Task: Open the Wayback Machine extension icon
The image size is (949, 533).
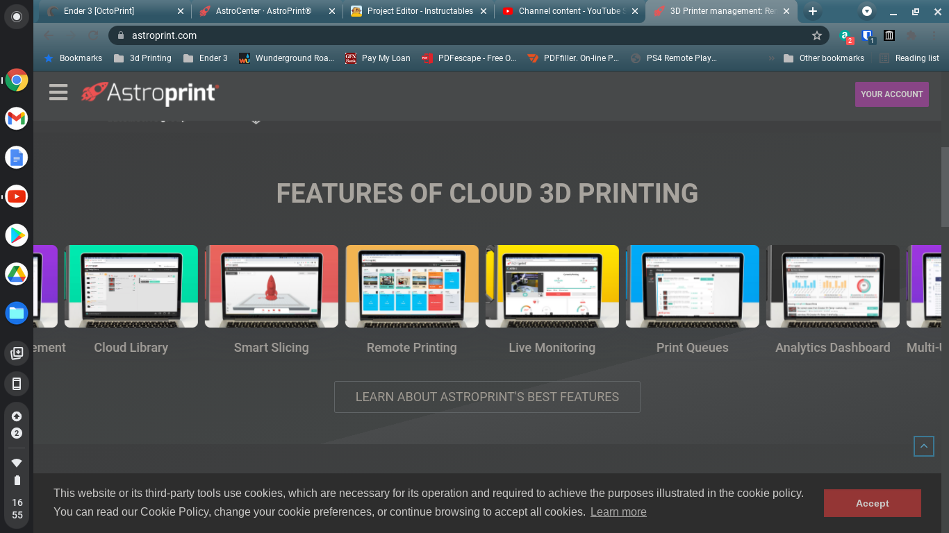Action: click(889, 35)
